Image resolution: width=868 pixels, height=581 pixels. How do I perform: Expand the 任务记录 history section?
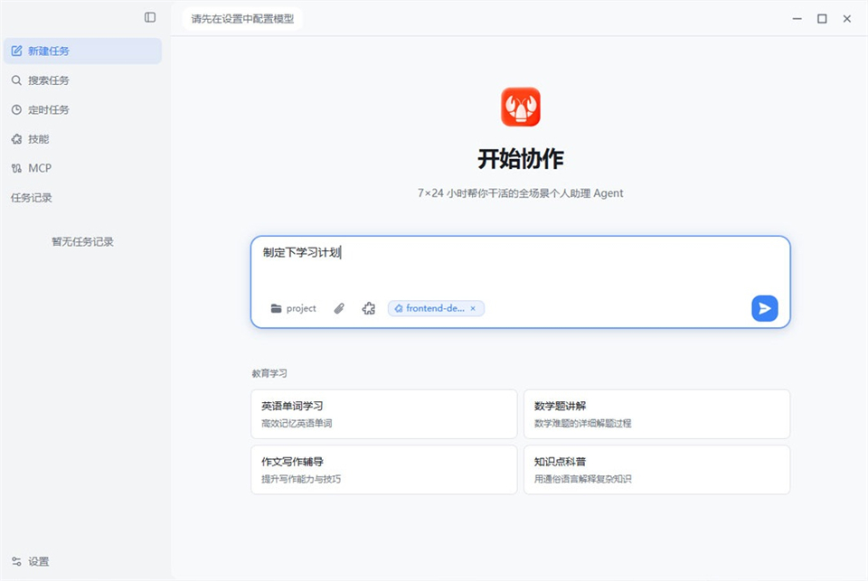pyautogui.click(x=32, y=197)
